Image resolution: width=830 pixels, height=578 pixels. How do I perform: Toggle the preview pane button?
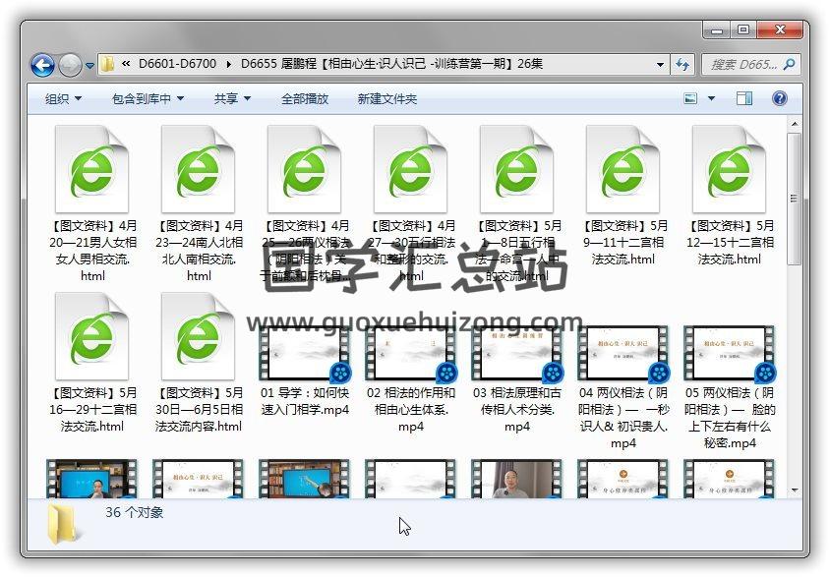(x=744, y=98)
